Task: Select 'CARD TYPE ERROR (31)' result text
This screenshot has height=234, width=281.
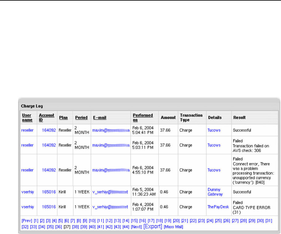Action: [x=251, y=210]
